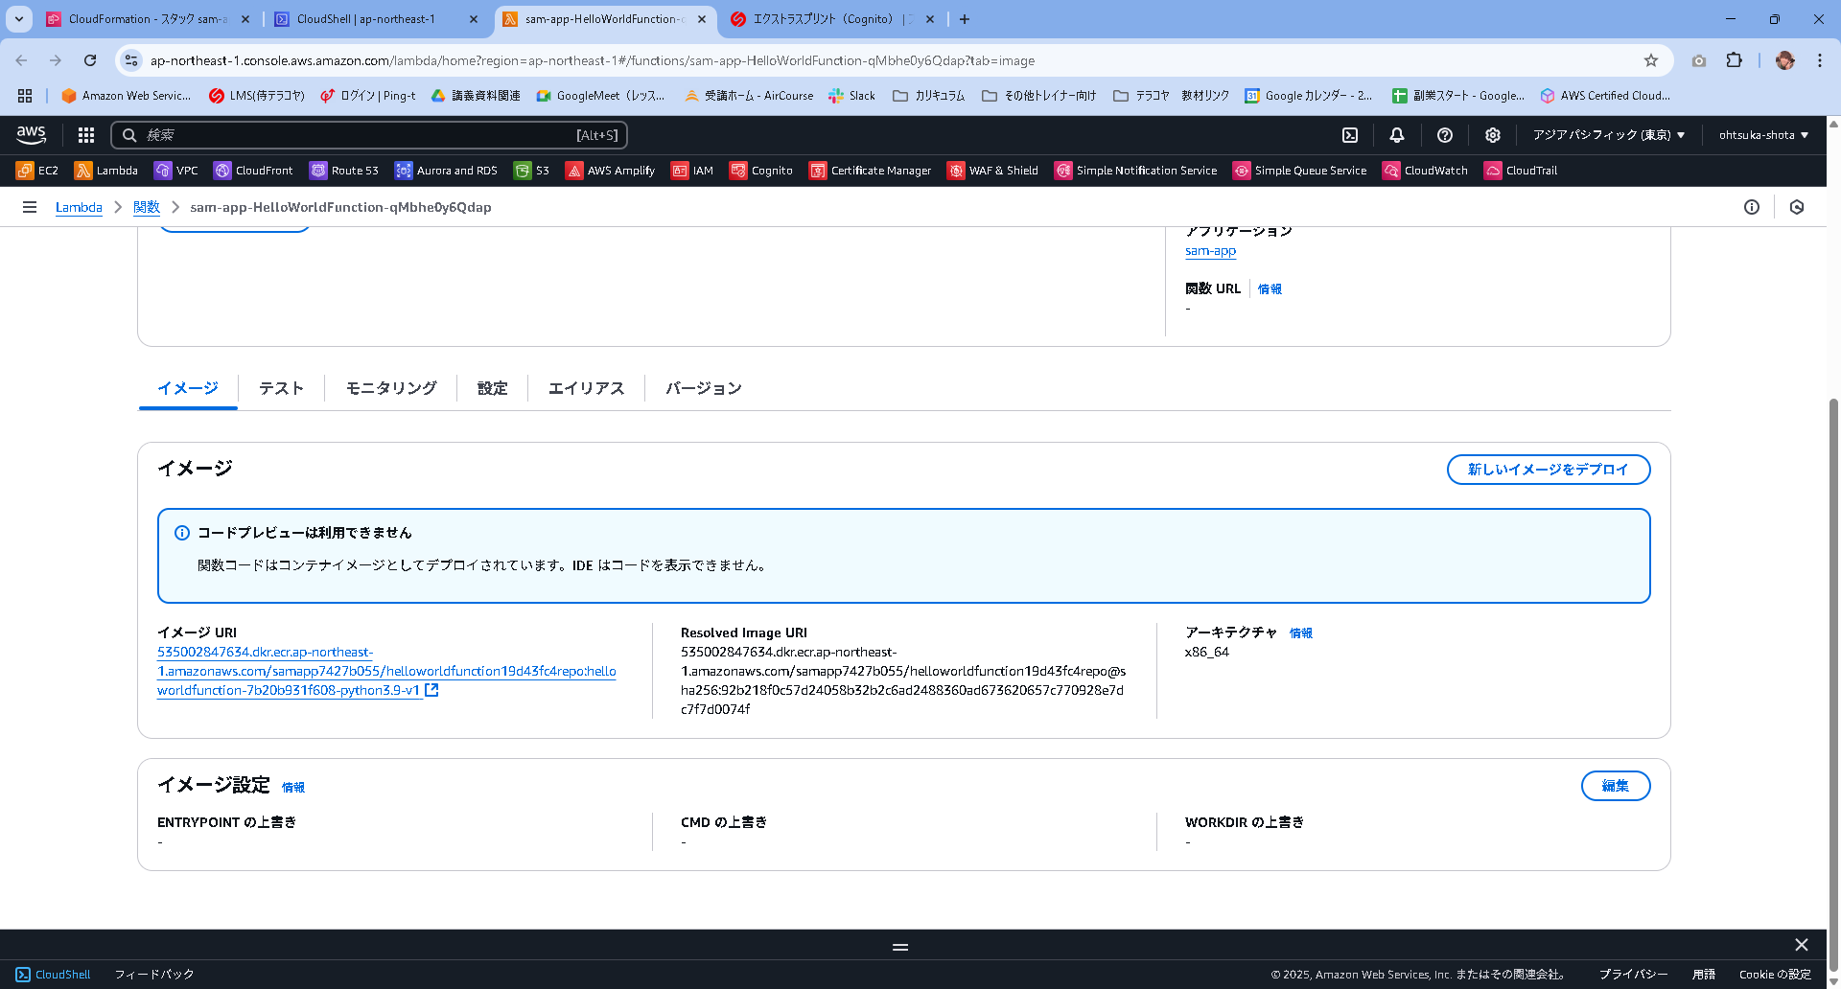The image size is (1841, 989).
Task: Open 情報 link next to アーキテクチャ
Action: pos(1301,633)
